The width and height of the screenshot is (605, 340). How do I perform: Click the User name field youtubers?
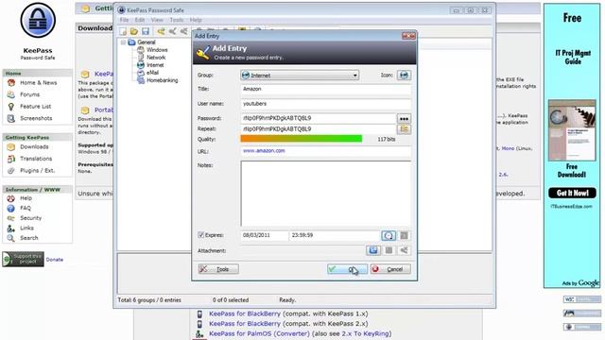coord(325,104)
